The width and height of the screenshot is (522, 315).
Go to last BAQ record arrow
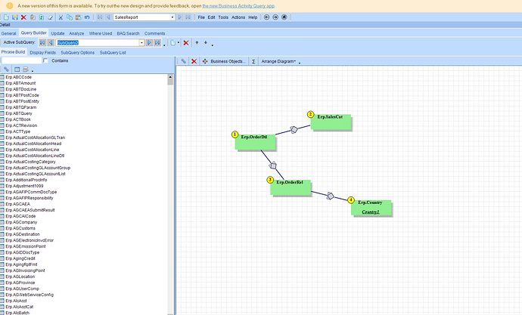coord(188,17)
